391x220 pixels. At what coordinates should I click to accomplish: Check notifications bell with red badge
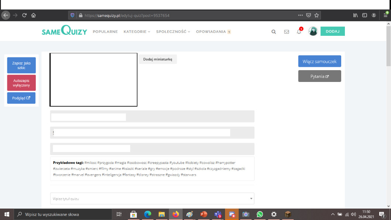[299, 32]
